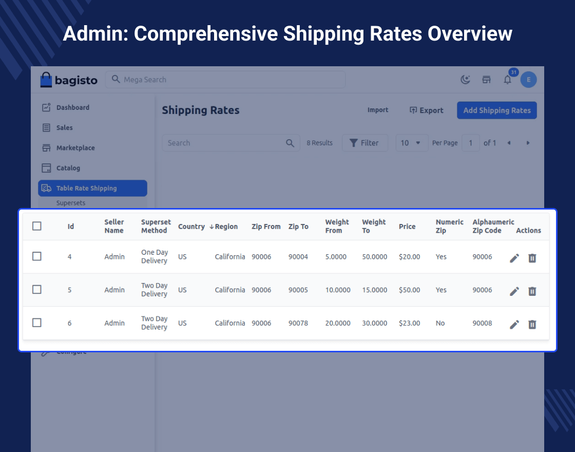575x452 pixels.
Task: Go to next page arrow
Action: [x=528, y=143]
